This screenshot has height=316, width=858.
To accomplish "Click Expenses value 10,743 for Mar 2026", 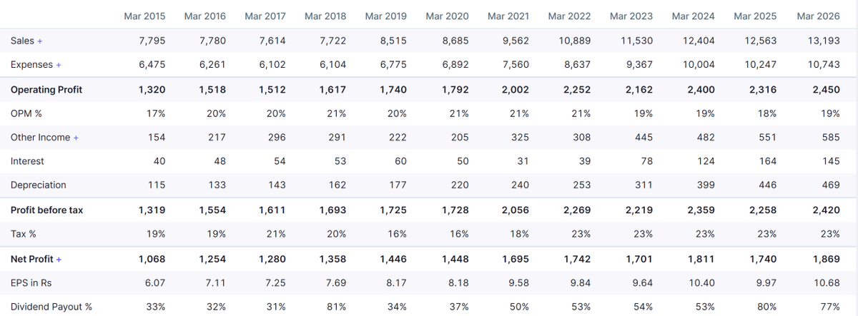I will (824, 65).
